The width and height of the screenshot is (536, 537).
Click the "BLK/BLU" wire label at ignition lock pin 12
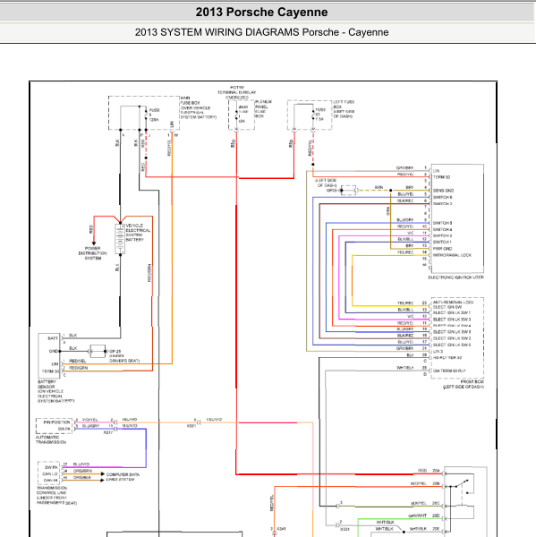coord(405,239)
